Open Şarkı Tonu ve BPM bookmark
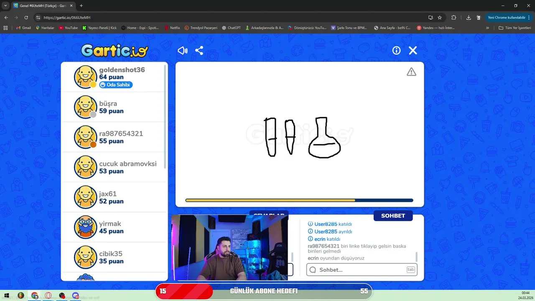The height and width of the screenshot is (301, 535). click(349, 28)
